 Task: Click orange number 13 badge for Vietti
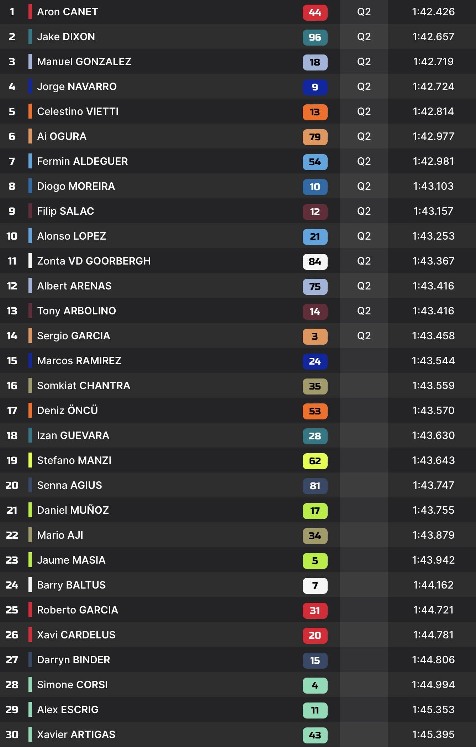315,112
